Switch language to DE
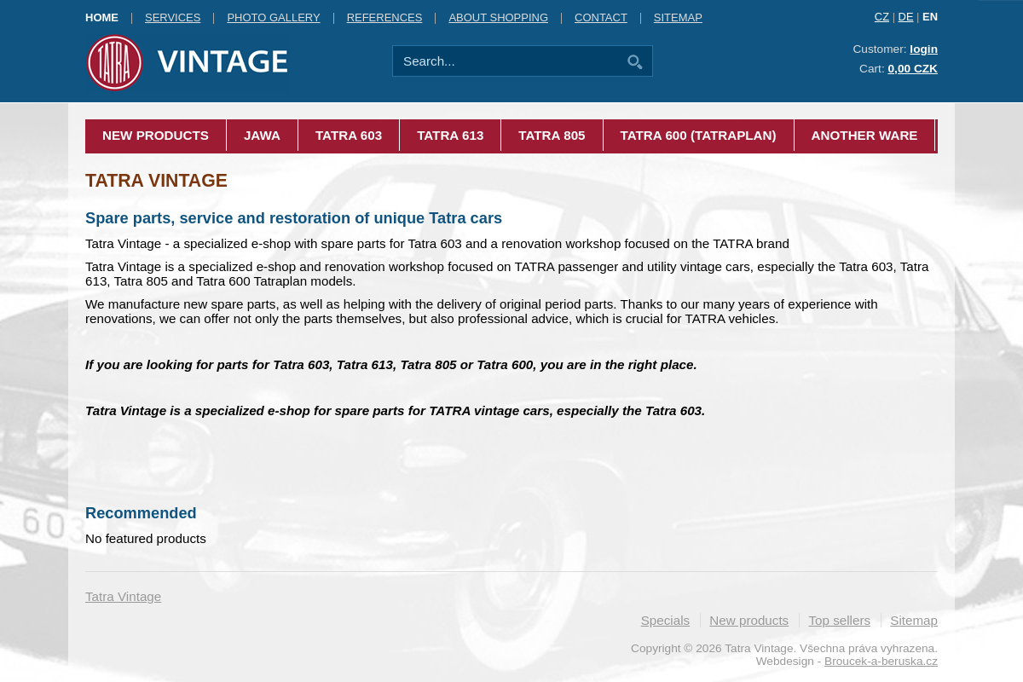Image resolution: width=1023 pixels, height=682 pixels. [x=905, y=16]
